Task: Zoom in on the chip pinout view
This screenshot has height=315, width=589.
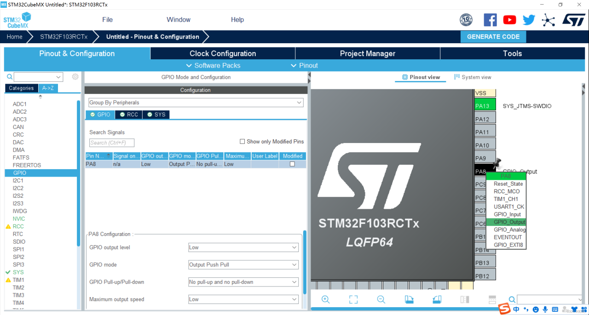Action: tap(325, 299)
